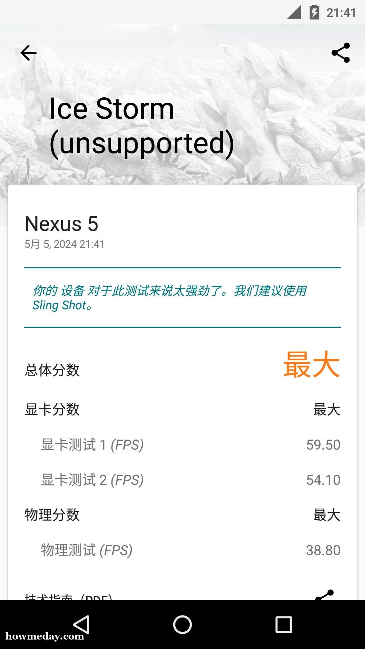Tap the back arrow icon
The width and height of the screenshot is (365, 649).
click(28, 53)
